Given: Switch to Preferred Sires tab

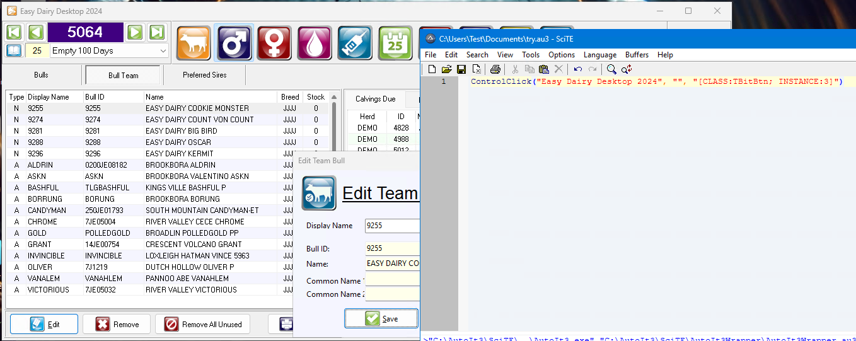Looking at the screenshot, I should pos(205,75).
